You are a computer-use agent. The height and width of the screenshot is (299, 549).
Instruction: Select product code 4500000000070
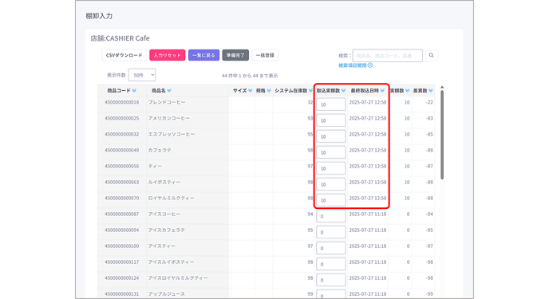[x=122, y=199]
